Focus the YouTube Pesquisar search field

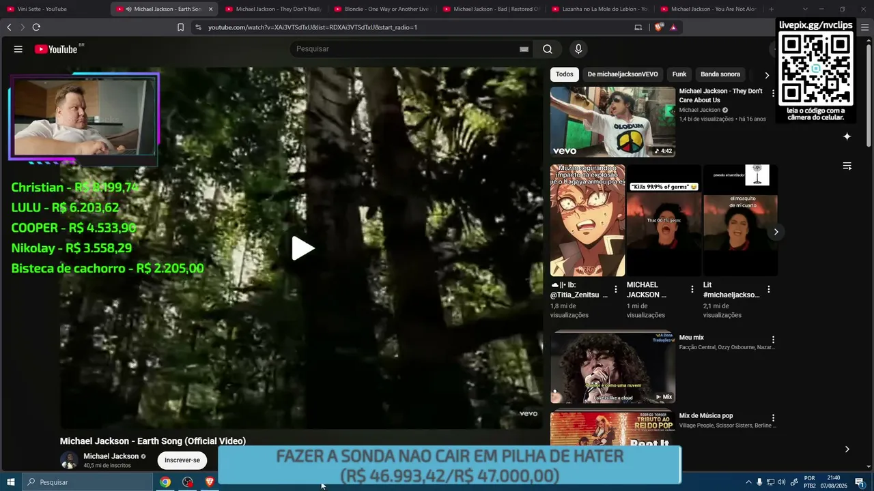point(406,49)
